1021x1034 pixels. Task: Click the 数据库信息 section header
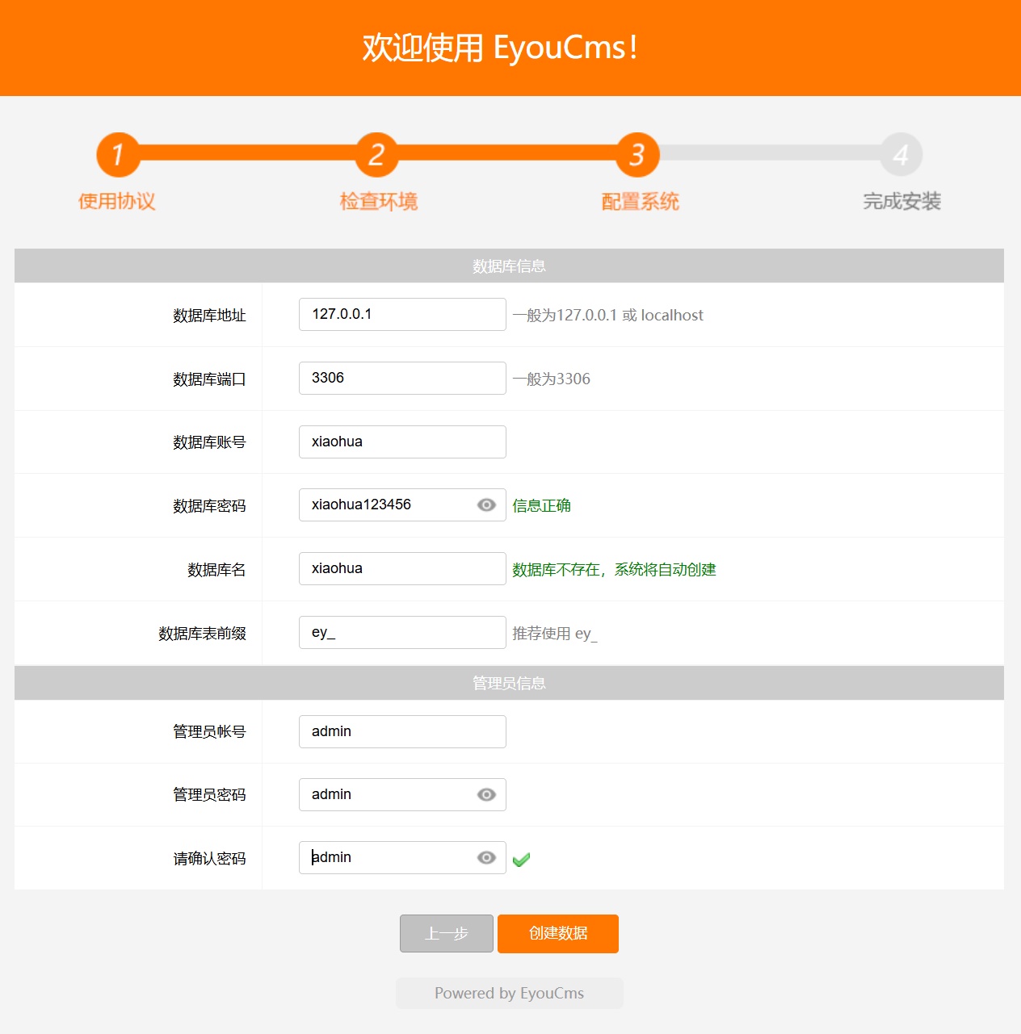pyautogui.click(x=509, y=266)
